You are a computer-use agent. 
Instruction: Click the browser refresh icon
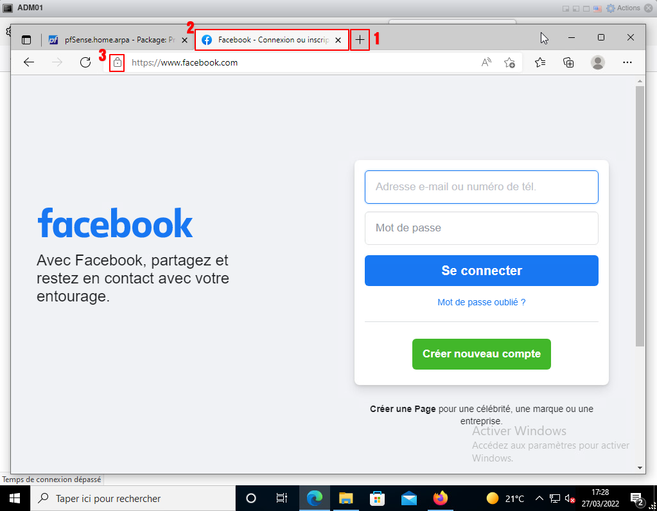[x=85, y=62]
